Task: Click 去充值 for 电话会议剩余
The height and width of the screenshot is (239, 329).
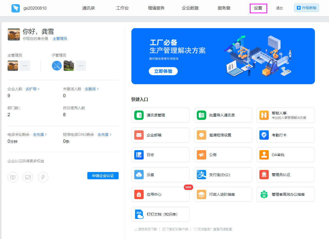Action: (x=38, y=134)
